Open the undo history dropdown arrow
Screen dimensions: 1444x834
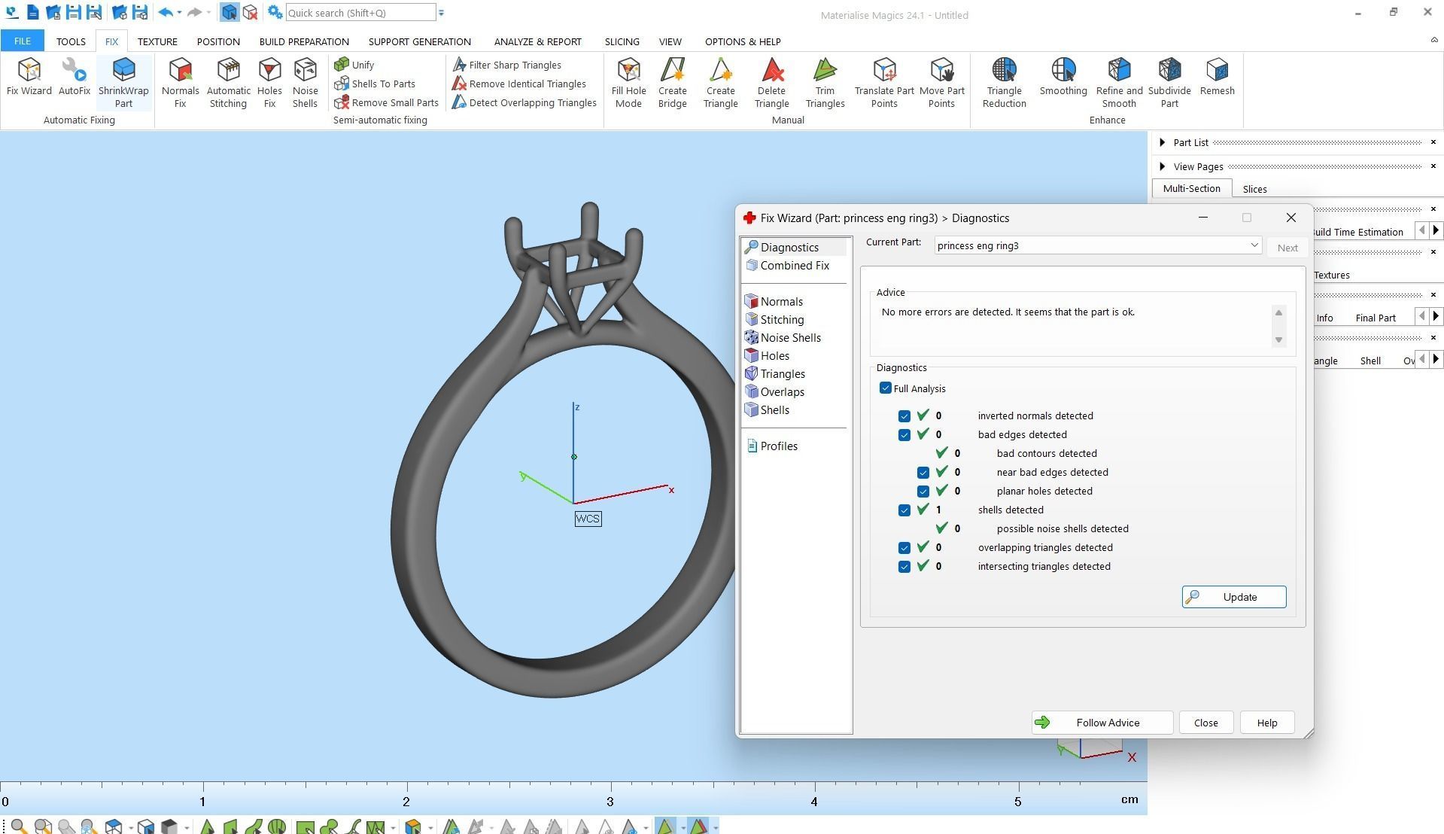(179, 13)
